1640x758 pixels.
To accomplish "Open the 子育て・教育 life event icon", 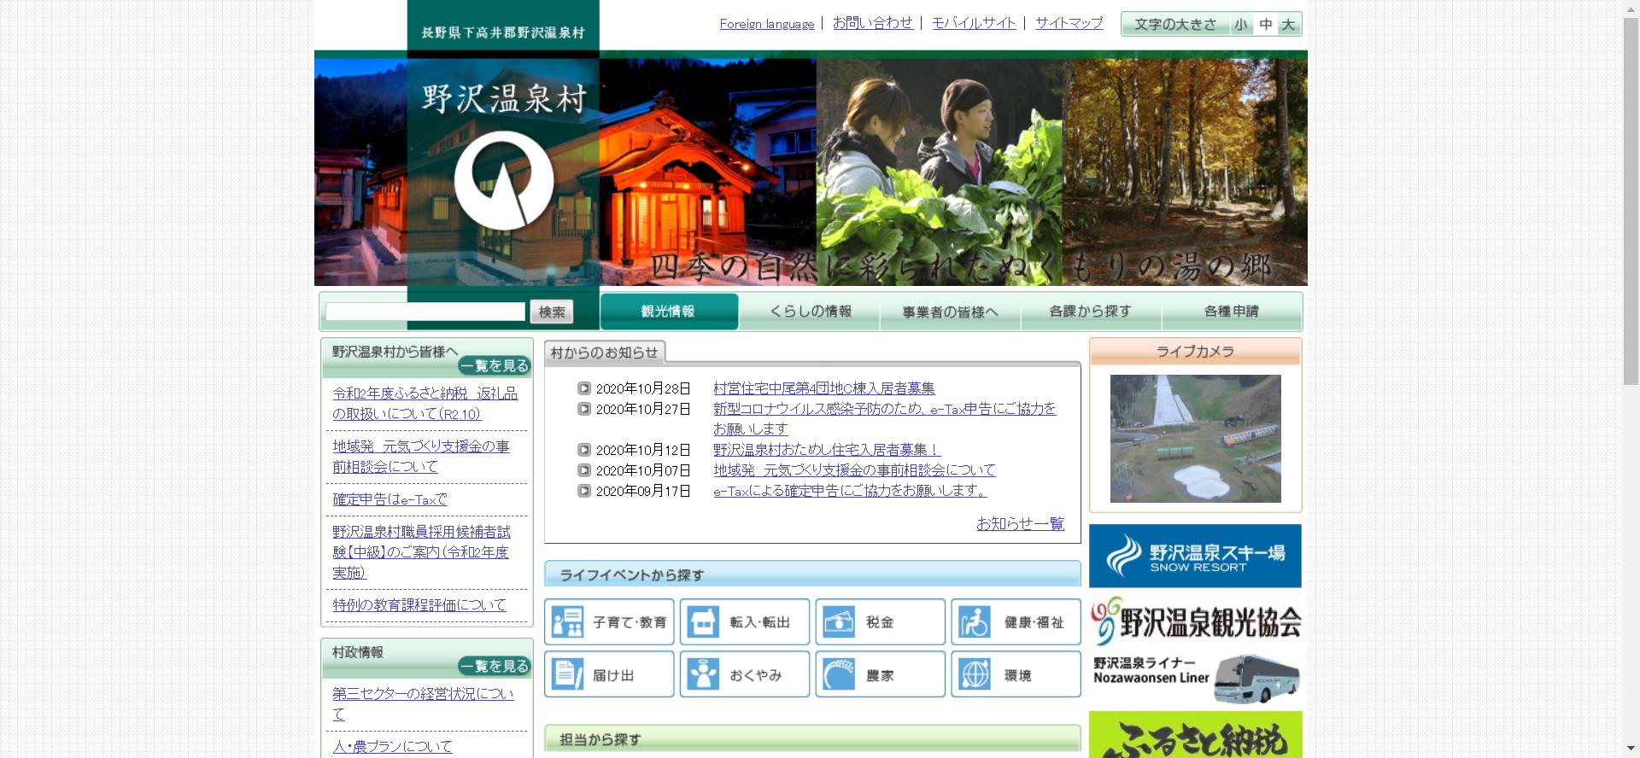I will point(567,622).
